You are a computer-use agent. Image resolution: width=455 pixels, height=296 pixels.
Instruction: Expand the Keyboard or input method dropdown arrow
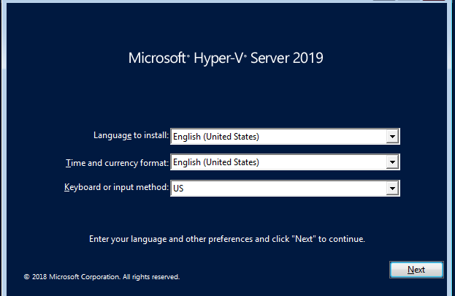click(392, 189)
